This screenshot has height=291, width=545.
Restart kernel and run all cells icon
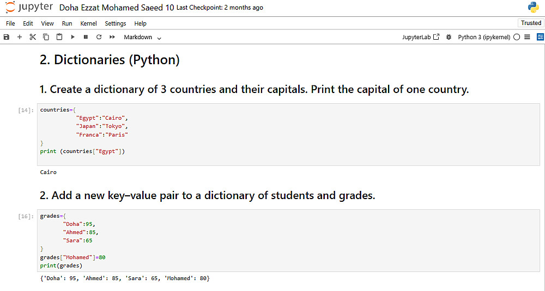pos(112,37)
